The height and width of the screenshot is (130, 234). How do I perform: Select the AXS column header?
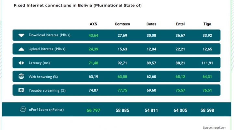coord(93,24)
